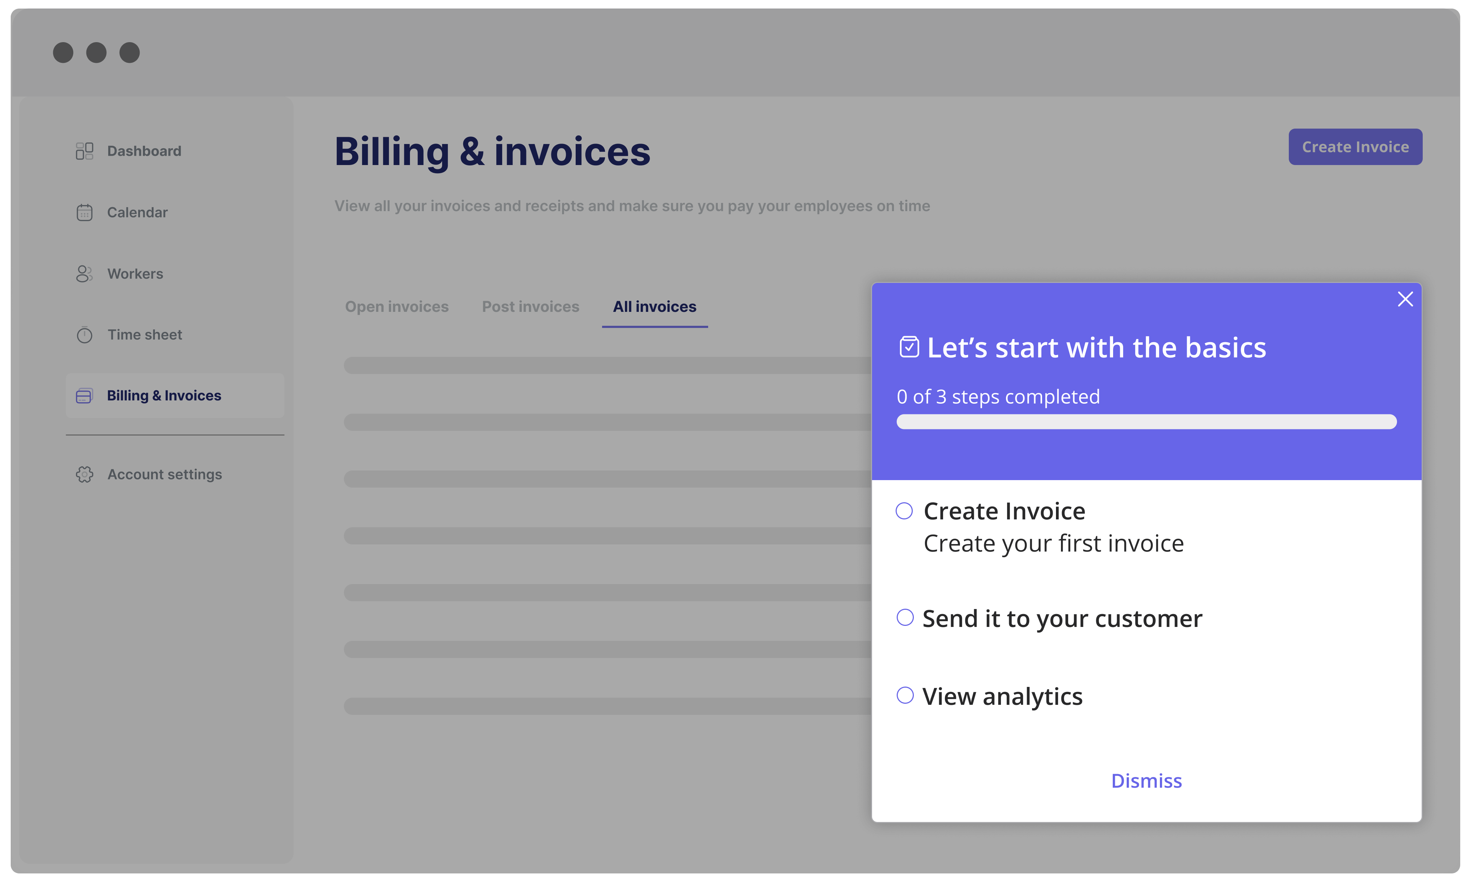This screenshot has height=892, width=1472.
Task: Select the All invoices tab
Action: point(654,307)
